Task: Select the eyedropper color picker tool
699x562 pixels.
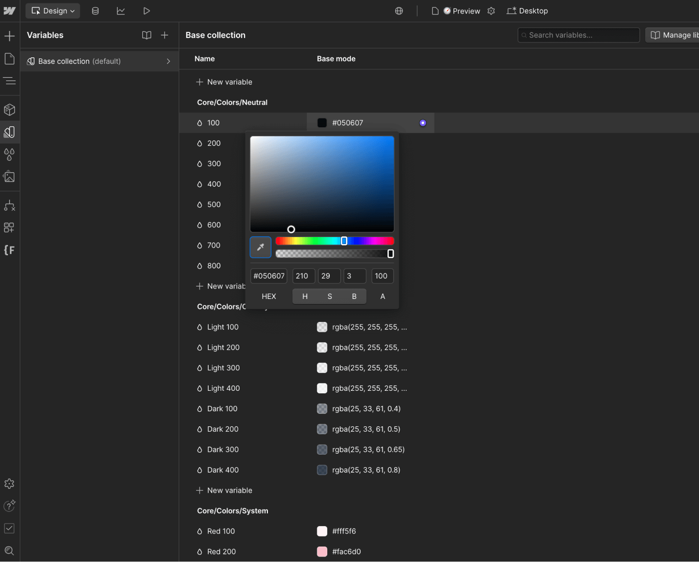Action: (x=260, y=247)
